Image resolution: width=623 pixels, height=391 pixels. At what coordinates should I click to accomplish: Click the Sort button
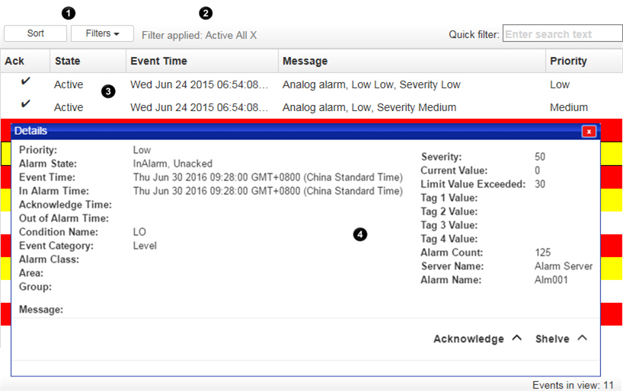click(x=35, y=33)
